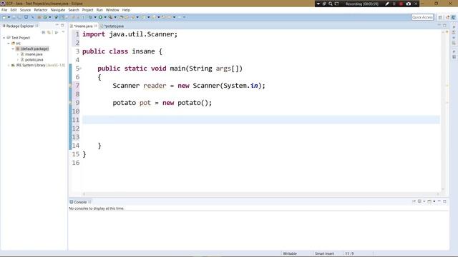This screenshot has width=458, height=257.
Task: Click the green Run button in toolbar
Action: (x=100, y=17)
